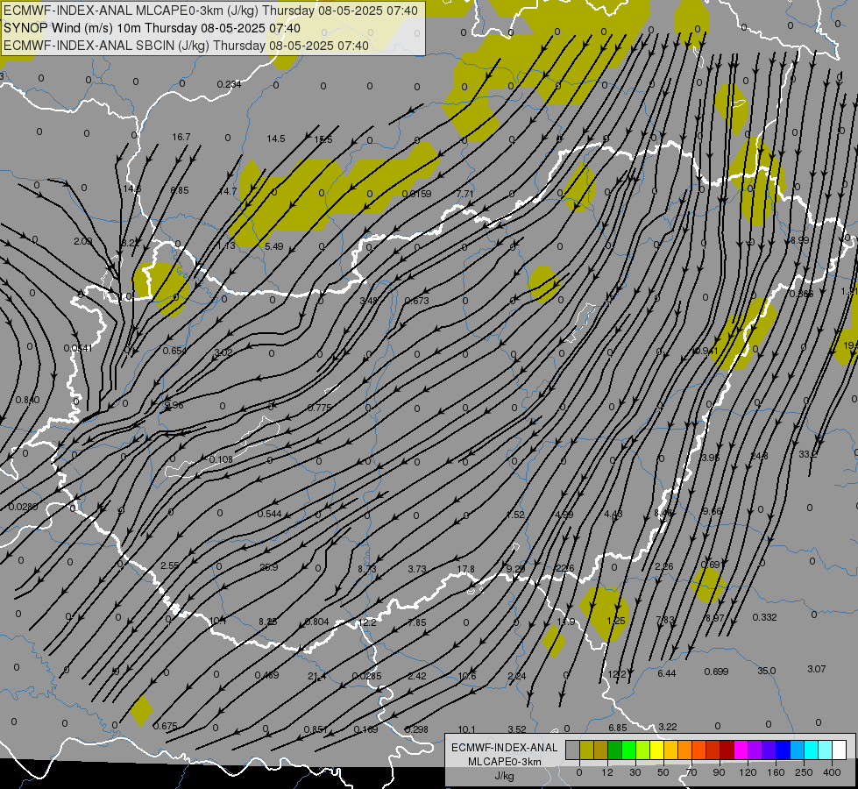858x789 pixels.
Task: Select the map value 16.7
Action: [181, 137]
